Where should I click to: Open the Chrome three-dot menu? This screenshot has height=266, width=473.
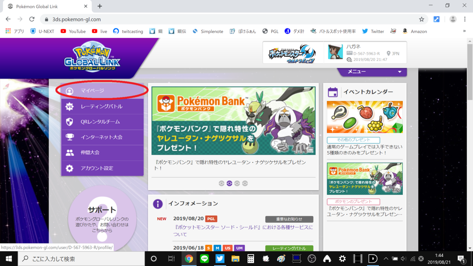[465, 19]
